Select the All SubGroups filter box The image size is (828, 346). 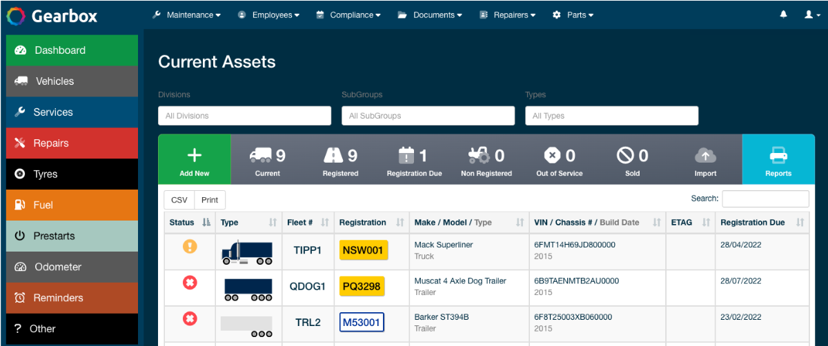pyautogui.click(x=428, y=116)
